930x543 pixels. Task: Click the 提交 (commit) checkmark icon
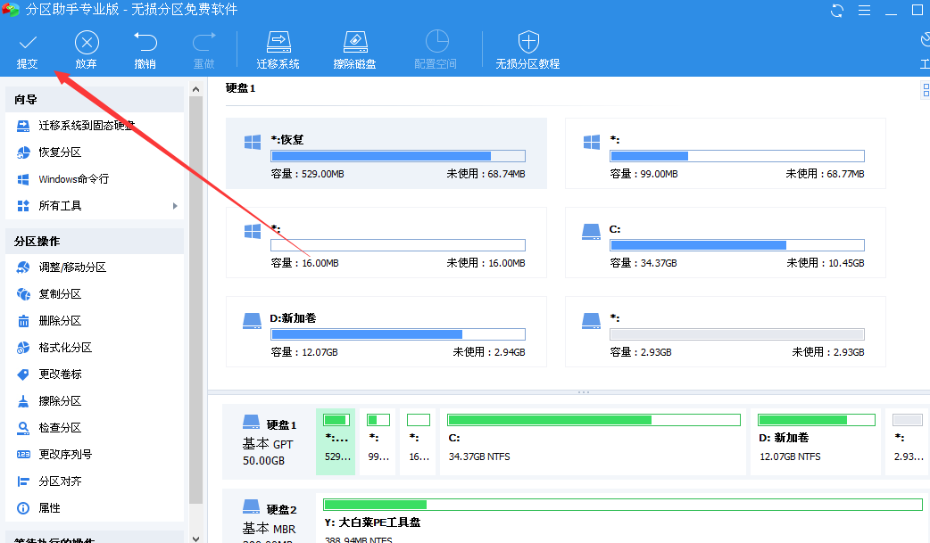coord(28,43)
